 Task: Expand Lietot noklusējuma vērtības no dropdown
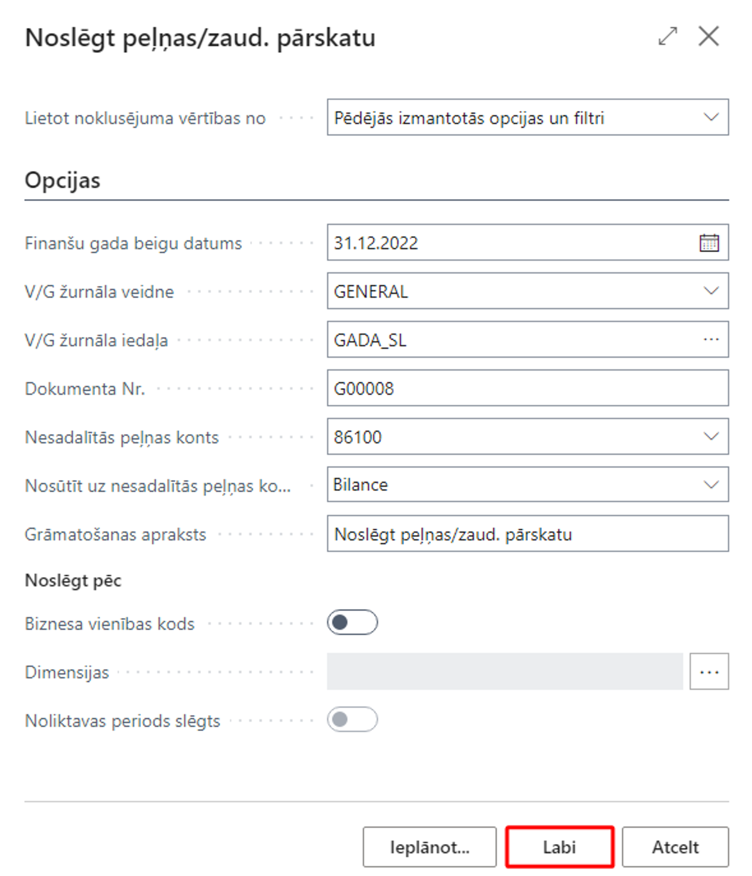tap(711, 117)
